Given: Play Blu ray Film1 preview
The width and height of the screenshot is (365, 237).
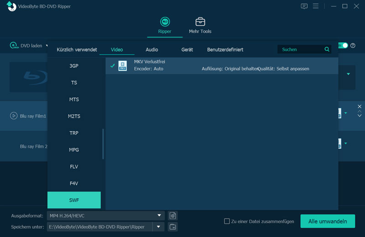Looking at the screenshot, I should (x=14, y=116).
